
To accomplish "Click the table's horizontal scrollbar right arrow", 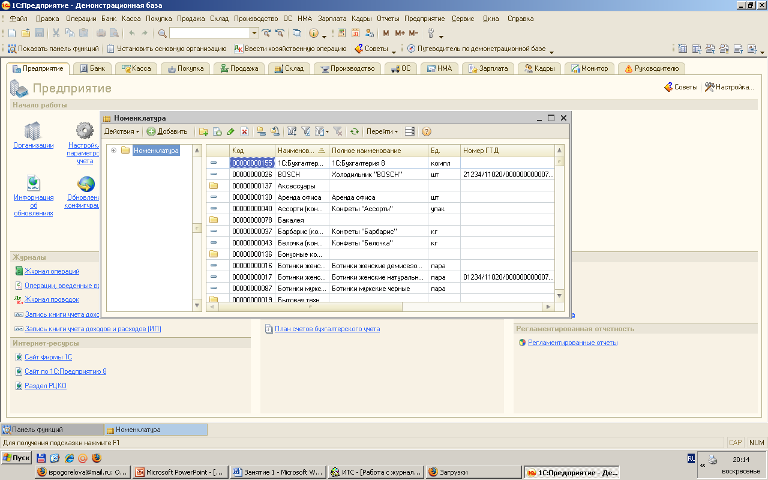I will [x=547, y=307].
